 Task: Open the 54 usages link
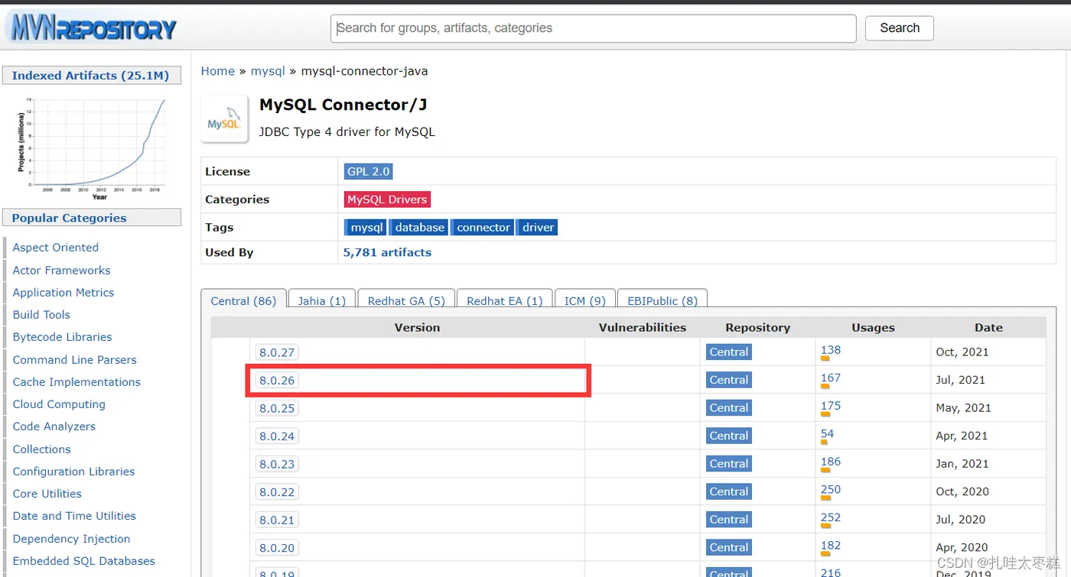tap(828, 433)
